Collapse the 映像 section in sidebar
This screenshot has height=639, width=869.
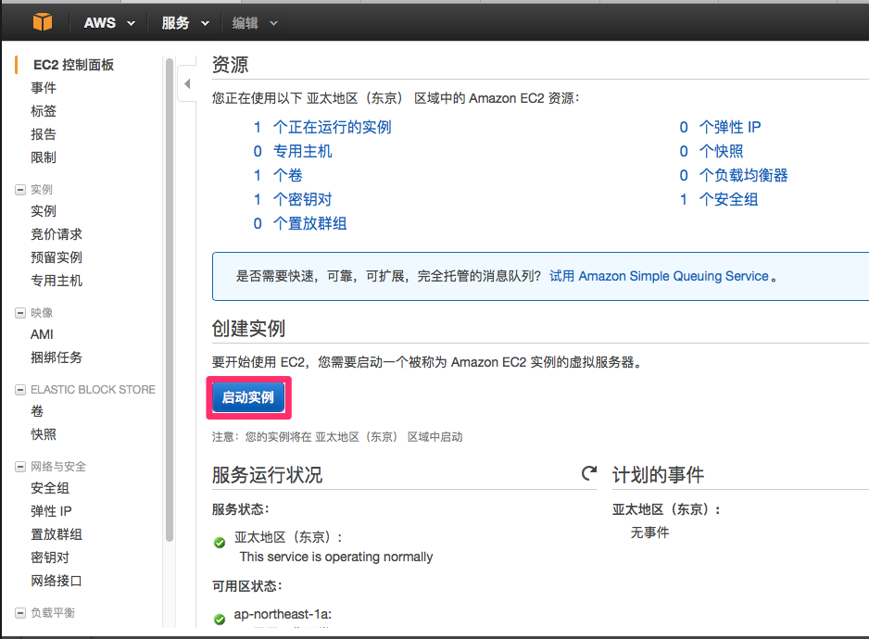[20, 313]
